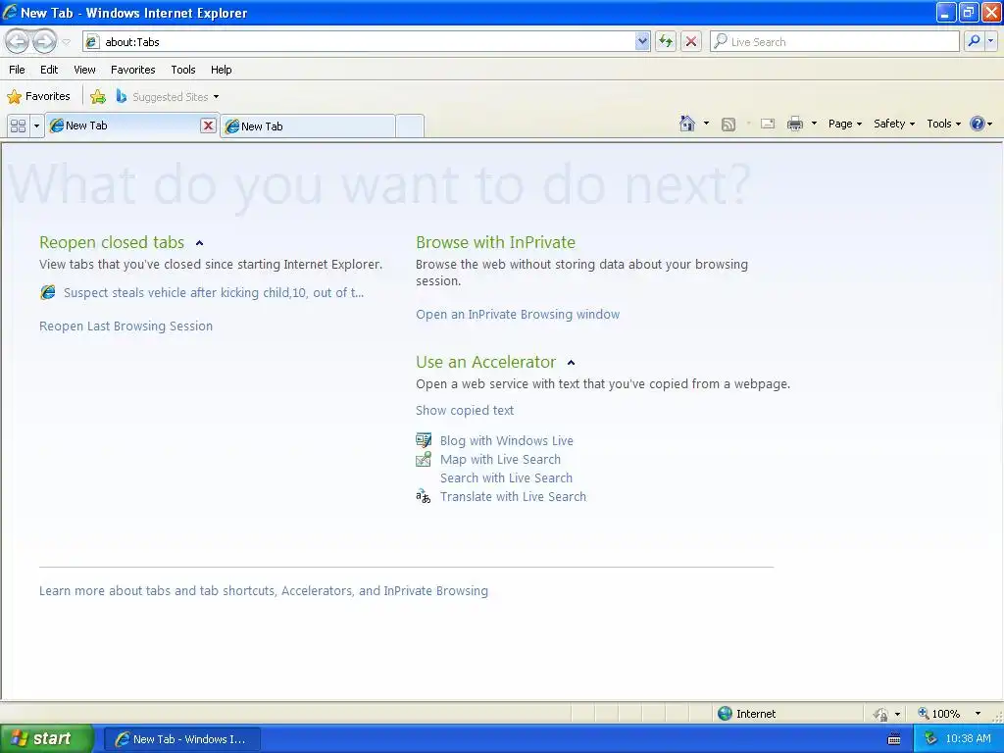The height and width of the screenshot is (753, 1004).
Task: Click the Blog with Windows Live icon
Action: tap(424, 440)
